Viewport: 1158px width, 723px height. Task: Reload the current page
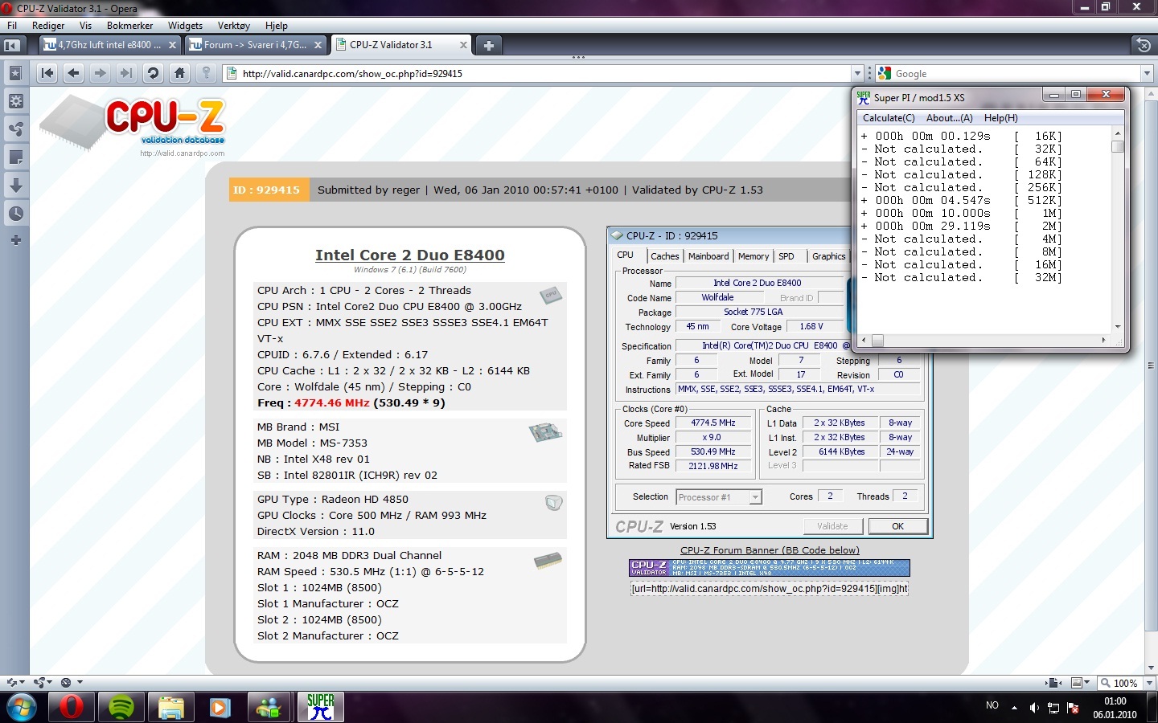153,73
